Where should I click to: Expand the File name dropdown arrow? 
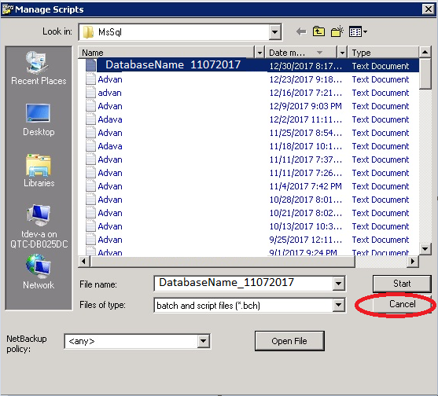click(339, 284)
